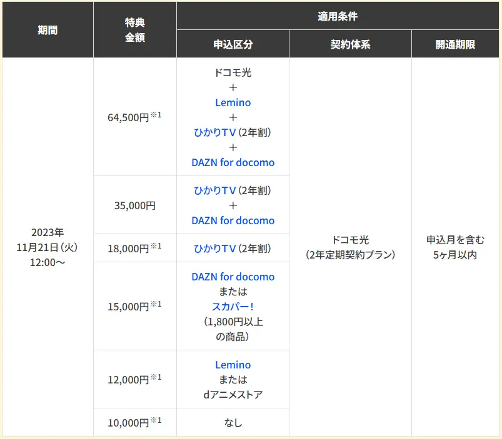This screenshot has height=439, width=502.
Task: Select the 開通期限 sub-header
Action: 455,44
